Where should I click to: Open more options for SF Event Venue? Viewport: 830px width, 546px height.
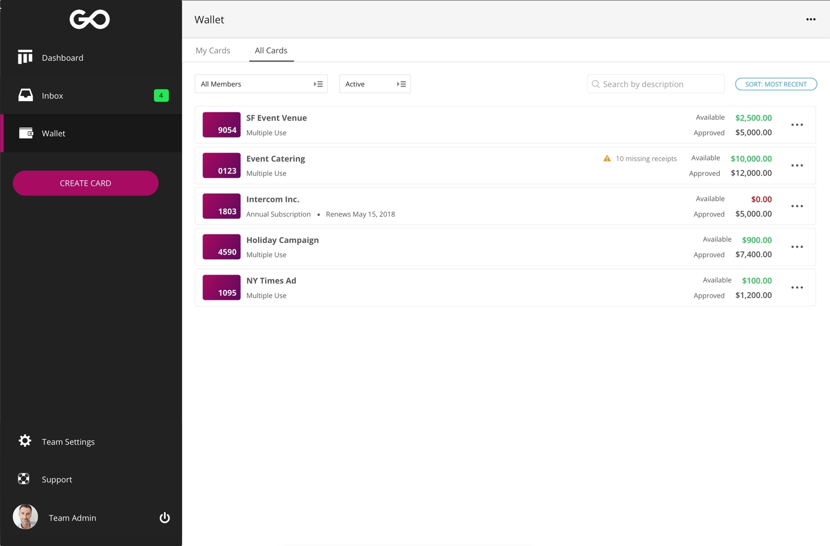[x=797, y=125]
